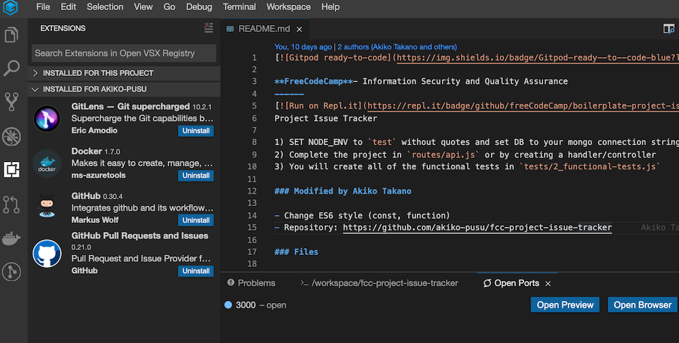Screen dimensions: 679x343
Task: Select 'GitLens — Git supercharged' extension title
Action: click(x=130, y=106)
